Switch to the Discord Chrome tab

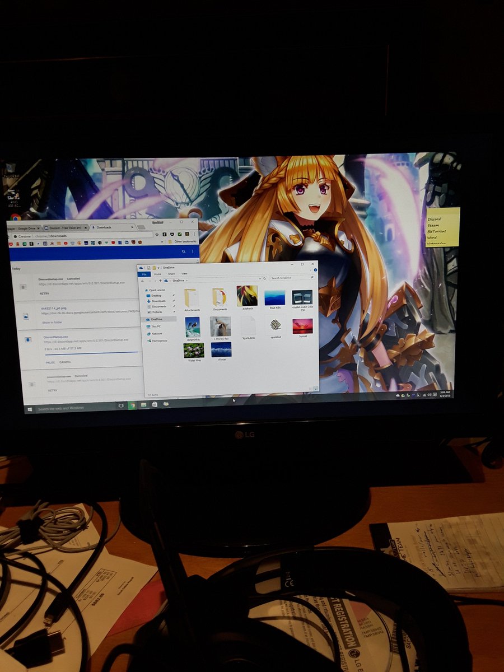[x=65, y=228]
